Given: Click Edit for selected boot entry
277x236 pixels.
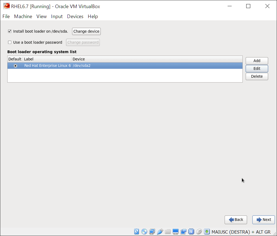Looking at the screenshot, I should coord(257,69).
